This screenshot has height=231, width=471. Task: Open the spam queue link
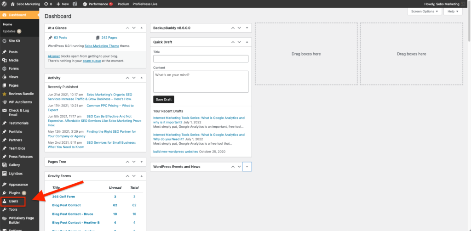[x=92, y=61]
